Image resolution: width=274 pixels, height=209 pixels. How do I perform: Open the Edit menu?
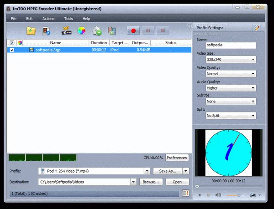(29, 19)
